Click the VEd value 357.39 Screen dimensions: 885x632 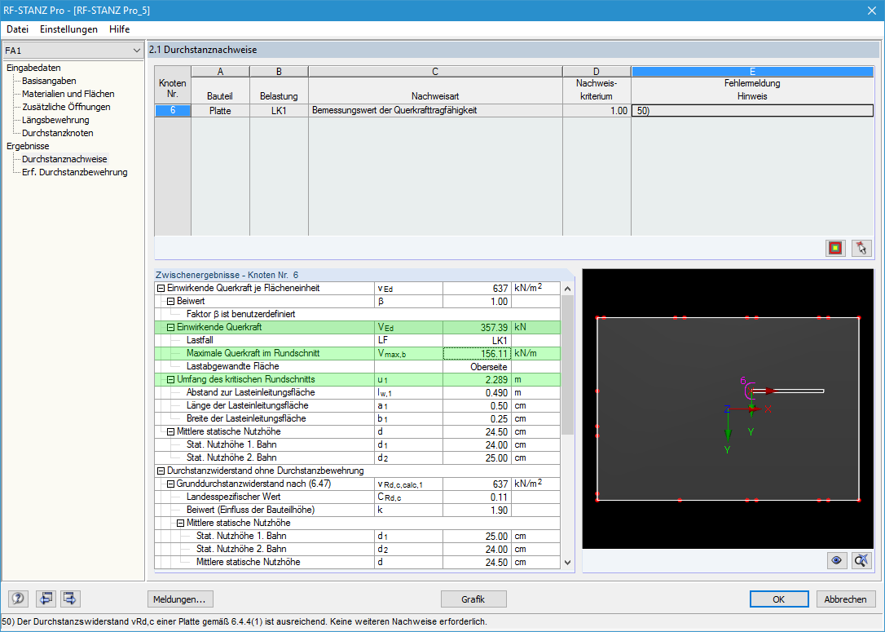pyautogui.click(x=477, y=327)
